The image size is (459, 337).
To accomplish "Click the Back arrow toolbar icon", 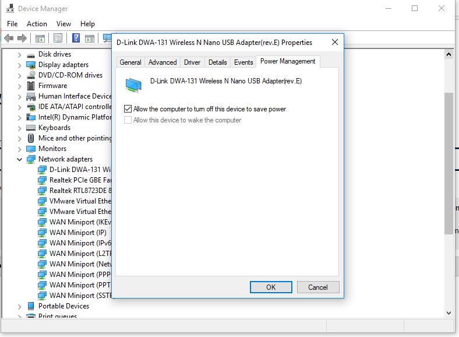I will [x=9, y=38].
